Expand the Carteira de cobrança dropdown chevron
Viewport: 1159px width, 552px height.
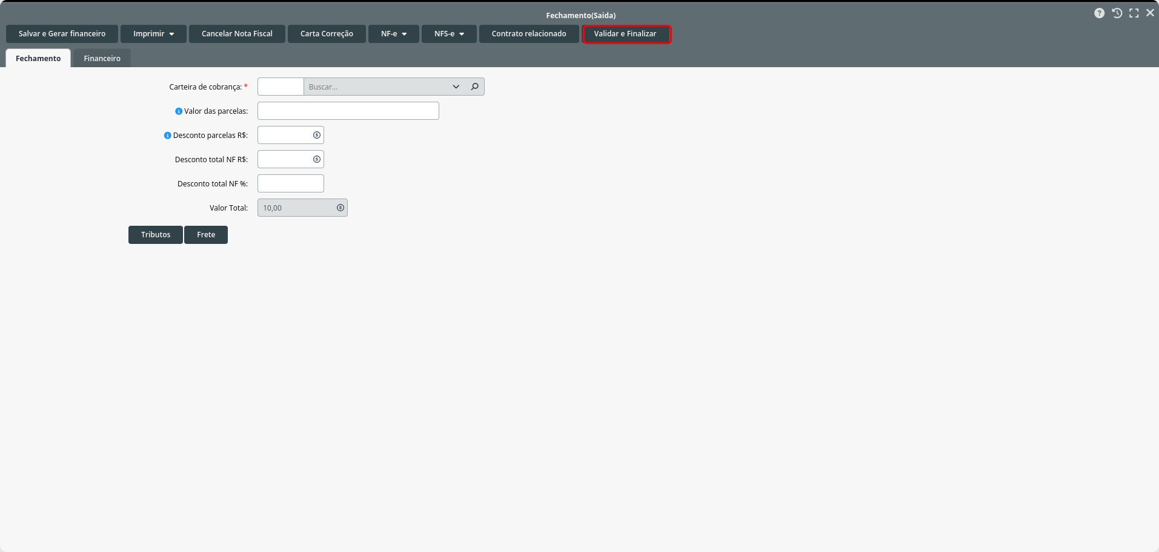(456, 87)
